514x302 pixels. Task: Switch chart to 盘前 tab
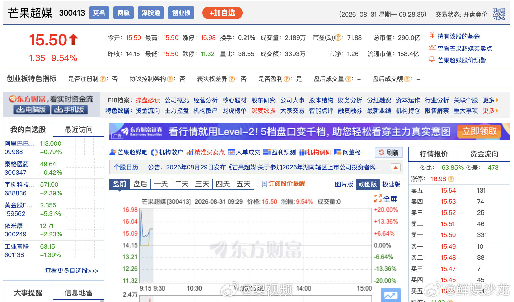click(x=119, y=184)
